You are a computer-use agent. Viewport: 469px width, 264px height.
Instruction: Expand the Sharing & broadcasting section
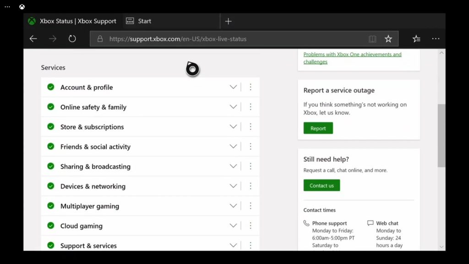point(233,166)
